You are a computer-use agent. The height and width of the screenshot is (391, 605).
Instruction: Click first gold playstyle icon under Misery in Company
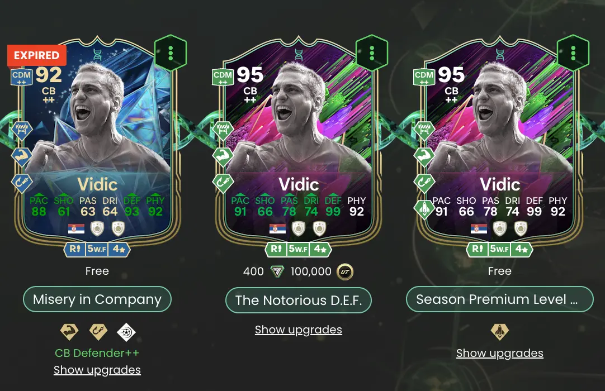coord(69,331)
